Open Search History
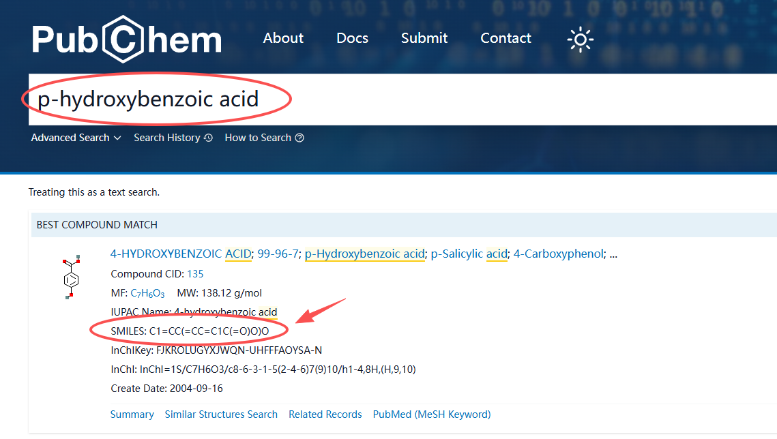 click(166, 138)
